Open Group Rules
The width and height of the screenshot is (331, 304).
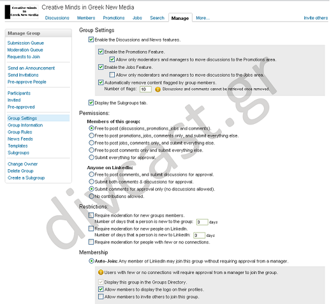(20, 132)
